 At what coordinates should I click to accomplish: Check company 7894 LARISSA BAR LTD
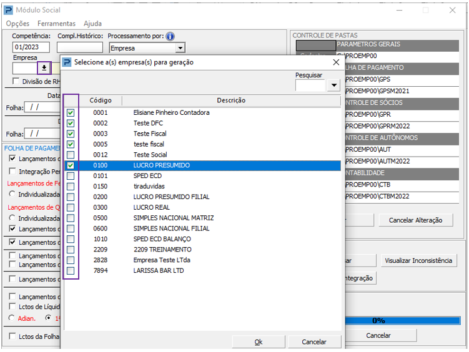coord(71,271)
